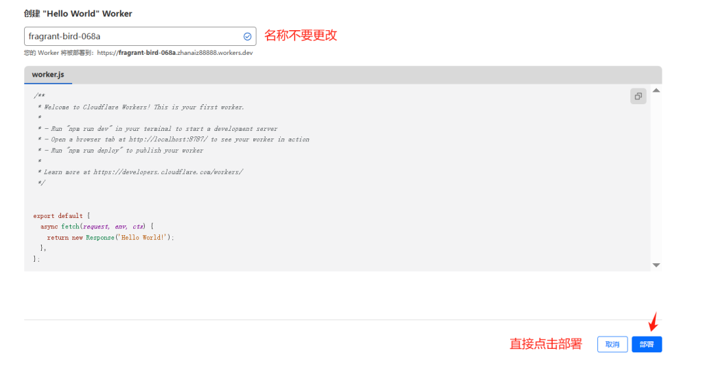
Task: Click the copy code icon
Action: coord(638,96)
